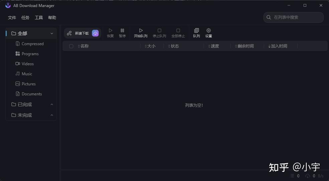Sort the list by 剩余时间 column
Screen dimensions: 329x181
pos(244,46)
